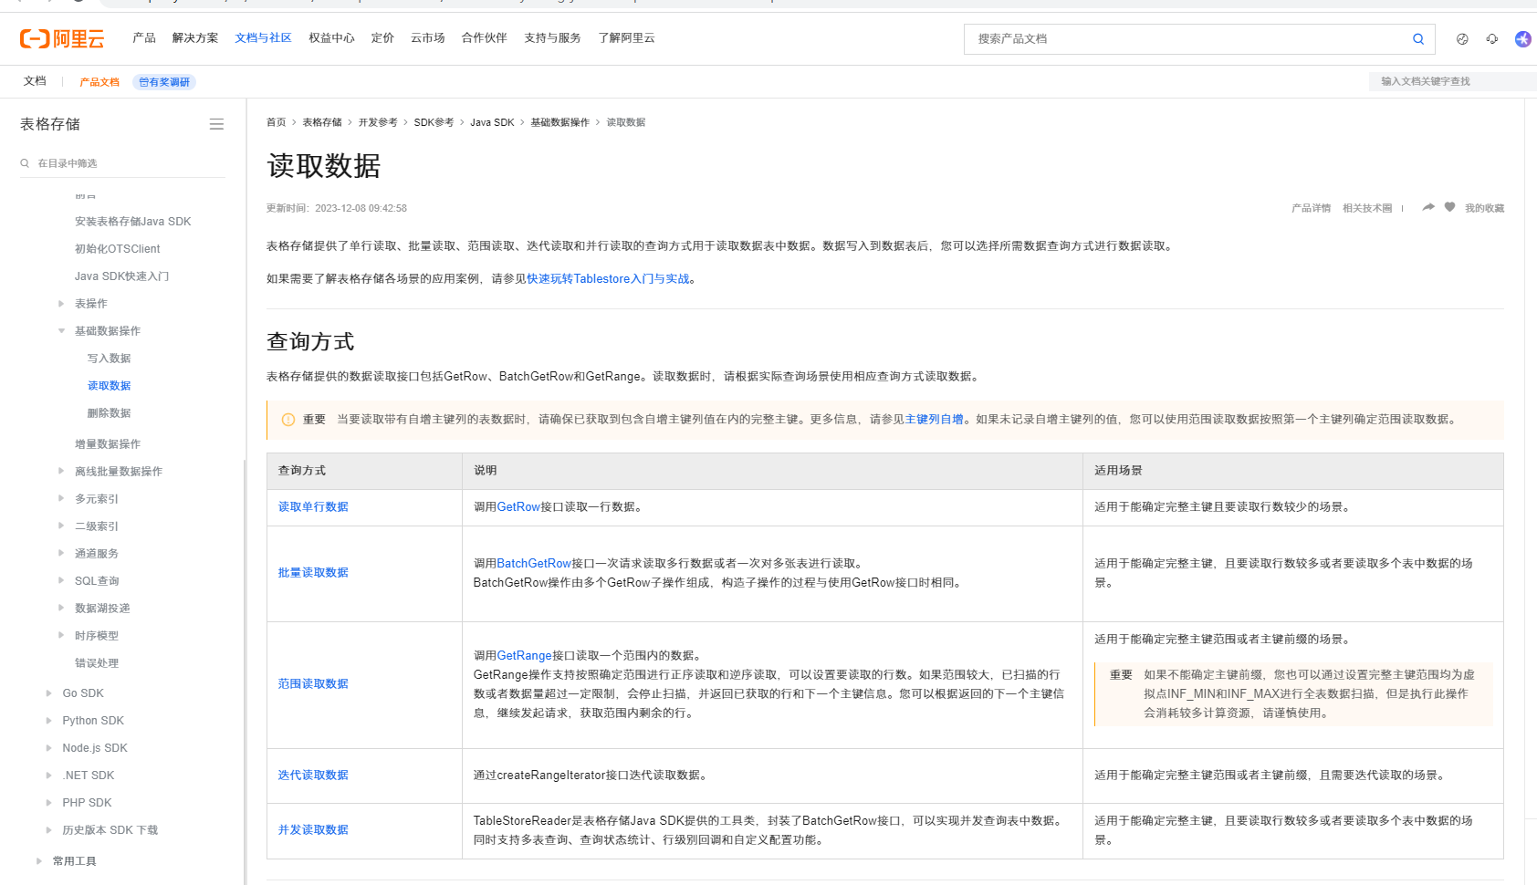Open the 并发读取数据 link
This screenshot has width=1537, height=885.
click(313, 830)
